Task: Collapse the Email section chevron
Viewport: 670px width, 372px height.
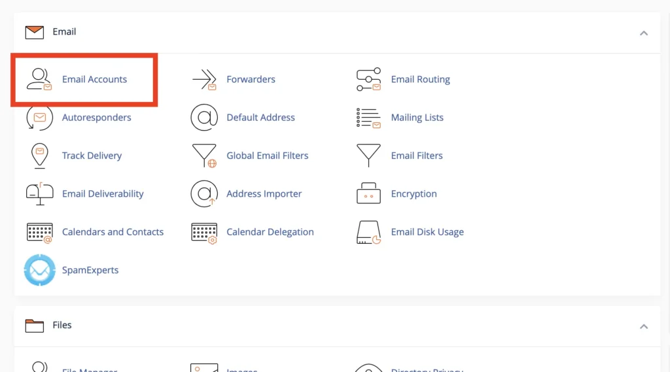Action: pos(644,33)
